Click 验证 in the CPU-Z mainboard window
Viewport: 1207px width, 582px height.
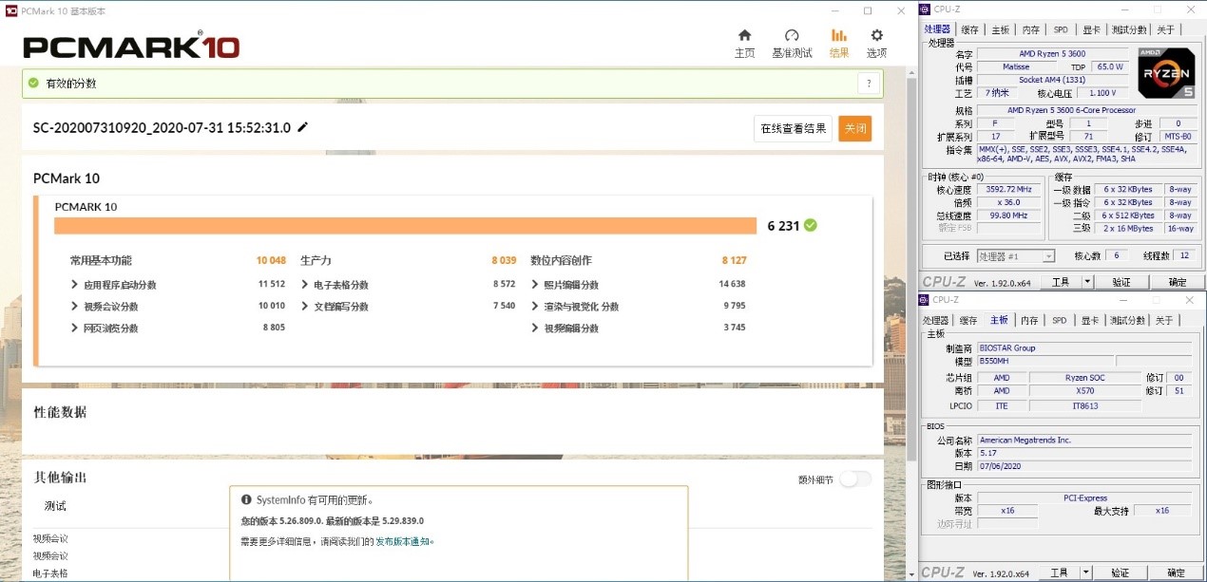(x=1121, y=573)
